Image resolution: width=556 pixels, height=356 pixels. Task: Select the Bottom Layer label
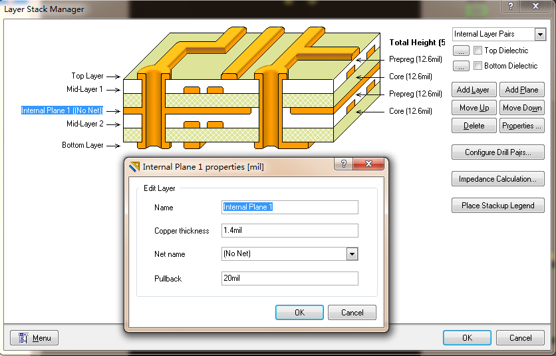click(82, 145)
